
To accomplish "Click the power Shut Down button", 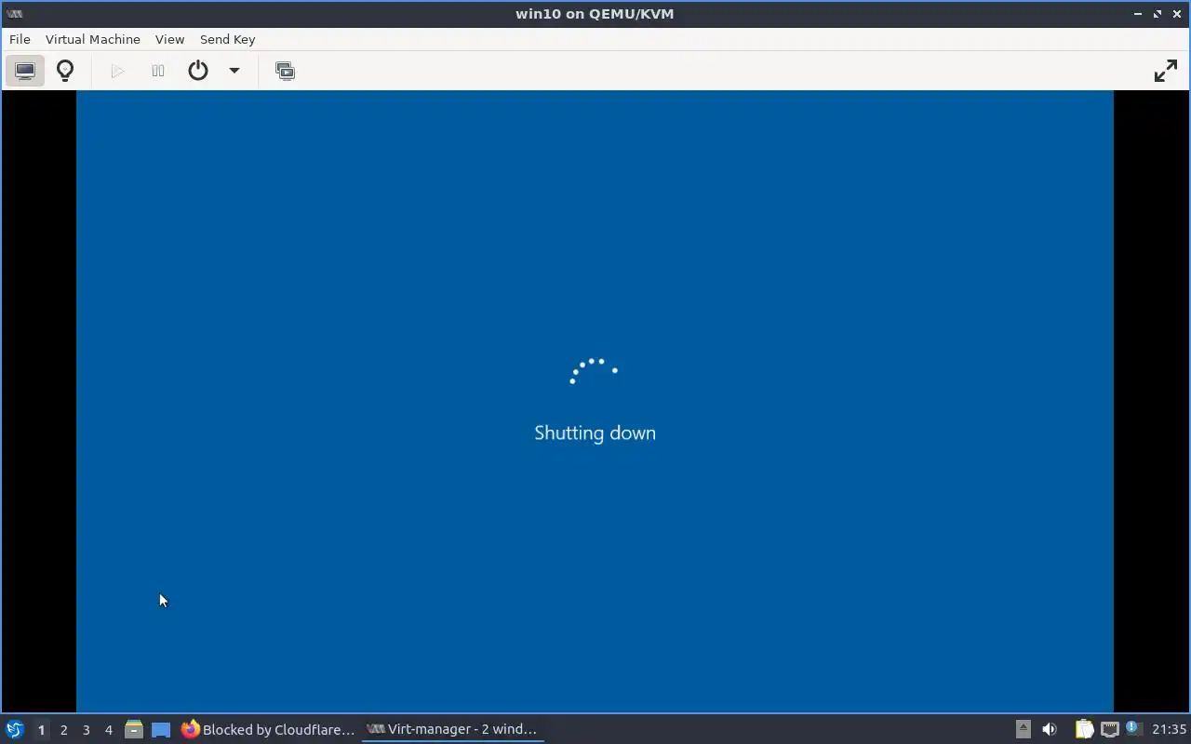I will tap(198, 71).
